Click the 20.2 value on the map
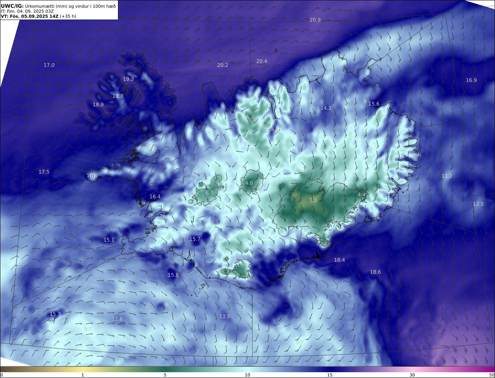This screenshot has width=495, height=378. (x=223, y=65)
